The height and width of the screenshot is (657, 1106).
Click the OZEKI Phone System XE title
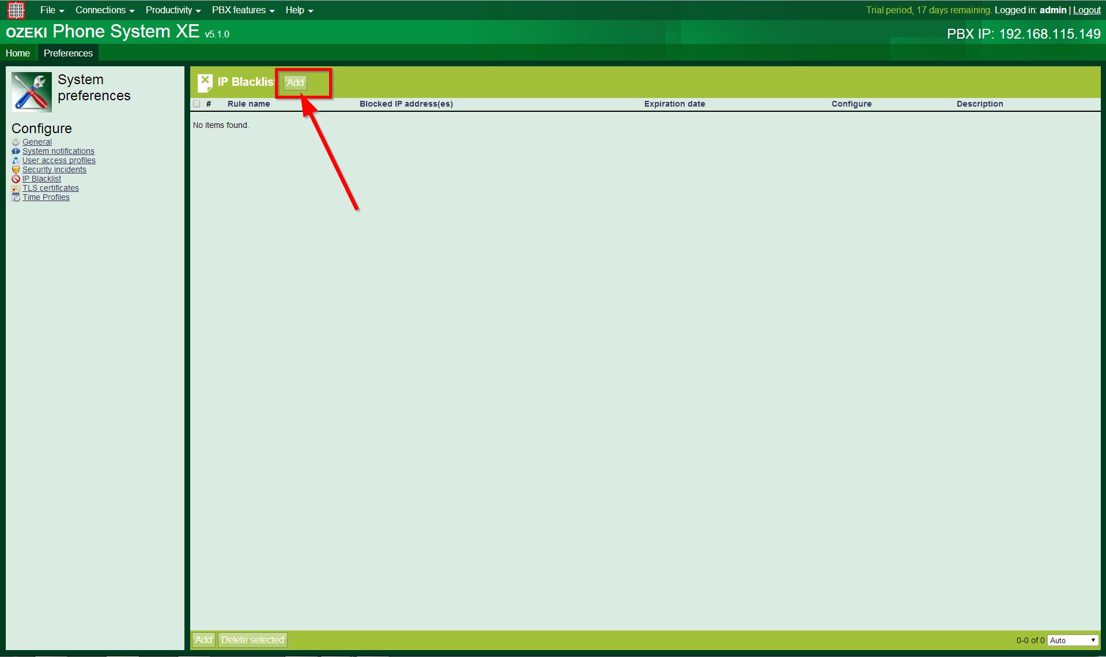coord(118,32)
